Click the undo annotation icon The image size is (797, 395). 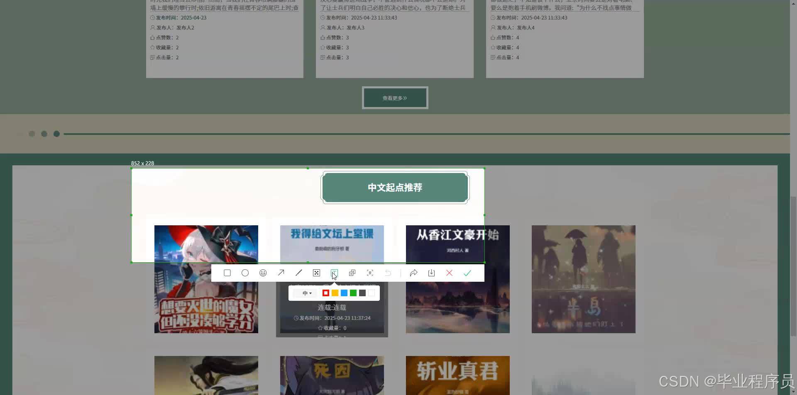[388, 273]
